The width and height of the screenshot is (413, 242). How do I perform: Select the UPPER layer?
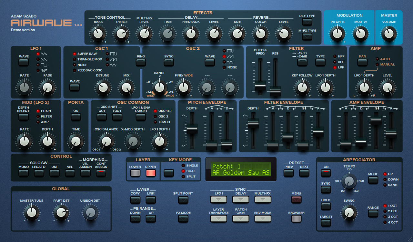[x=151, y=173]
